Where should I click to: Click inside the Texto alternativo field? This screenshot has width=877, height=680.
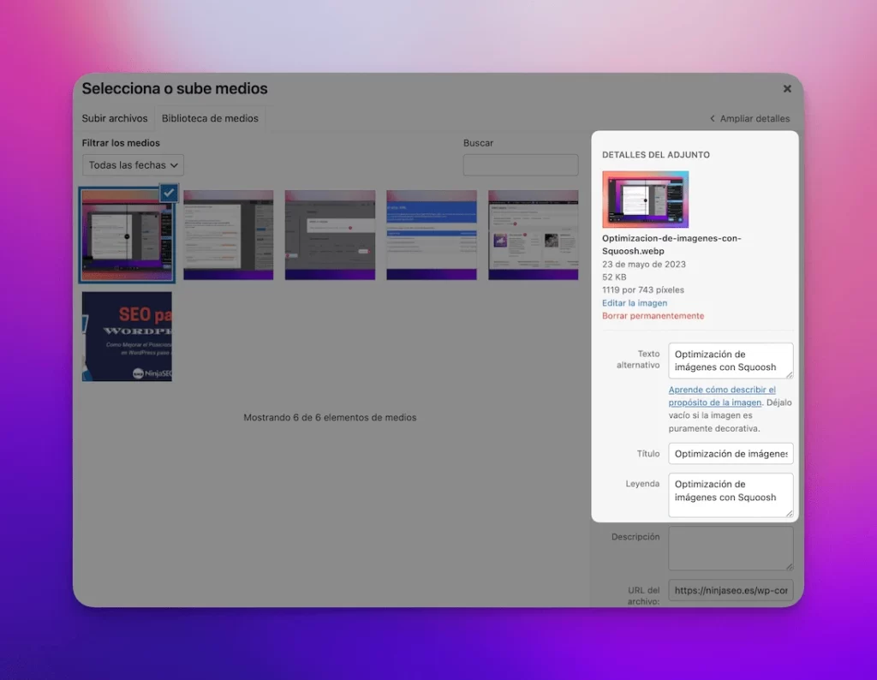(730, 361)
